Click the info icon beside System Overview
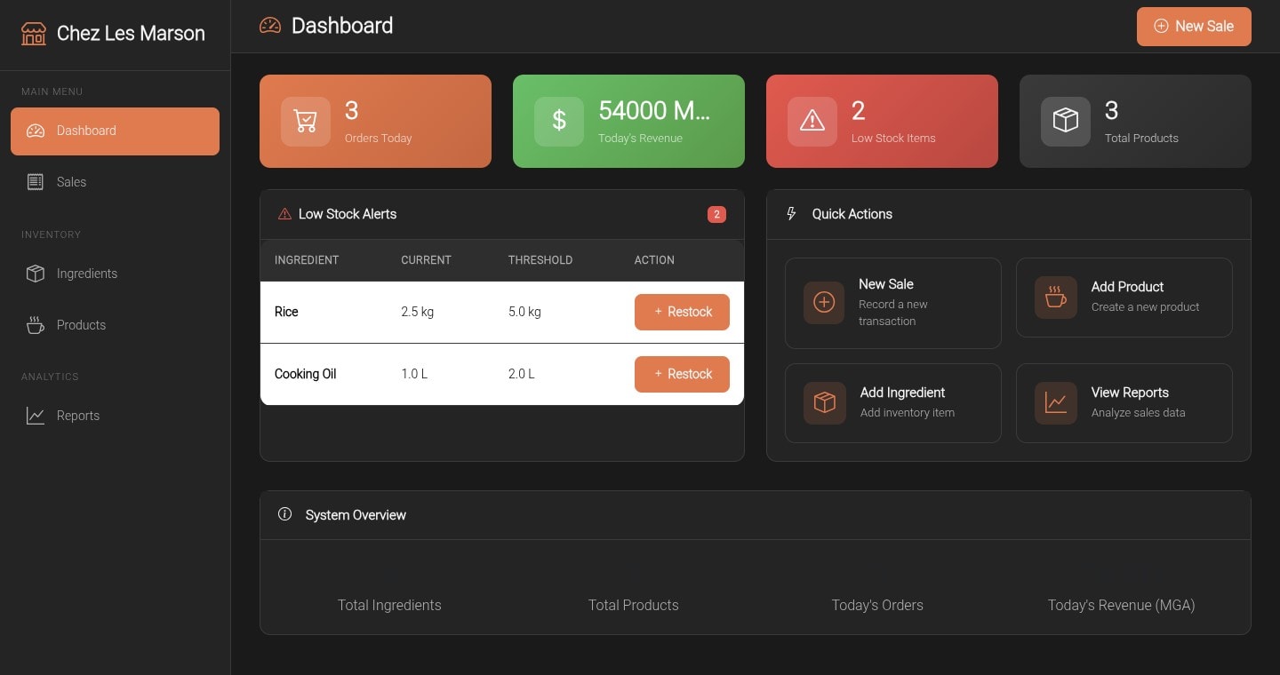Screen dimensions: 1280x675 tap(284, 514)
